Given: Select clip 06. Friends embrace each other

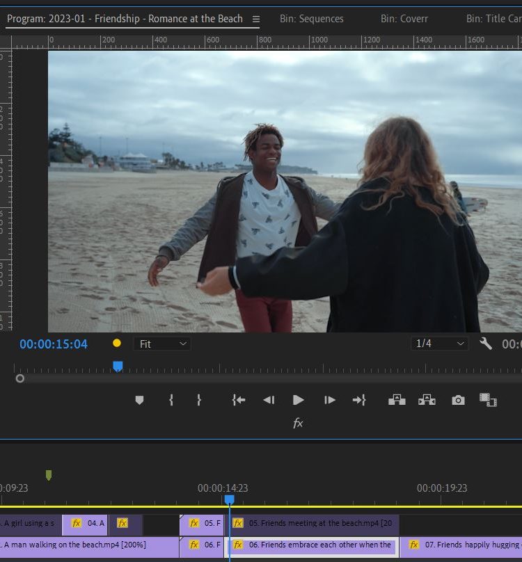Looking at the screenshot, I should (x=311, y=547).
